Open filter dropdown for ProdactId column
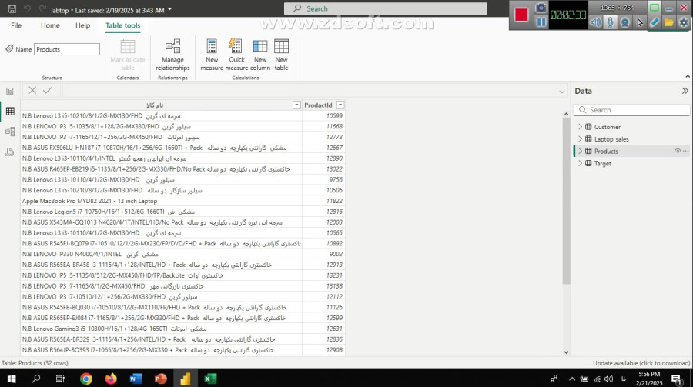693x387 pixels. 340,105
